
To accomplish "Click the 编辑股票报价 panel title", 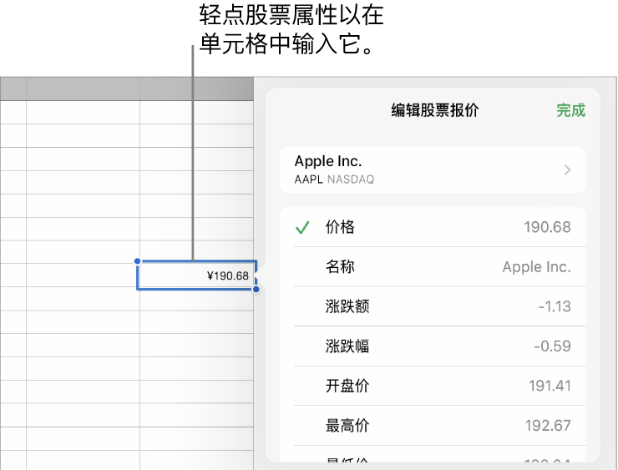I will pos(435,110).
